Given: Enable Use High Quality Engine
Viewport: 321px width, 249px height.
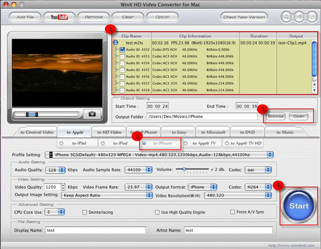Looking at the screenshot, I should 157,212.
